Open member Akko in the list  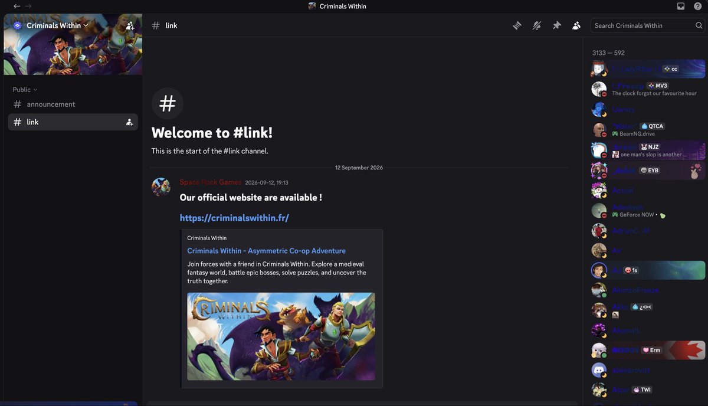pos(648,310)
